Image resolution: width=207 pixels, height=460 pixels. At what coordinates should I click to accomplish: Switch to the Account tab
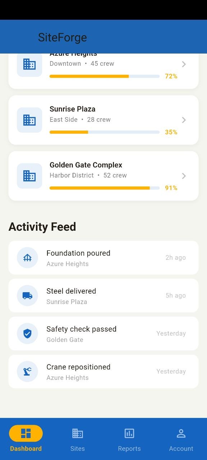click(x=181, y=438)
